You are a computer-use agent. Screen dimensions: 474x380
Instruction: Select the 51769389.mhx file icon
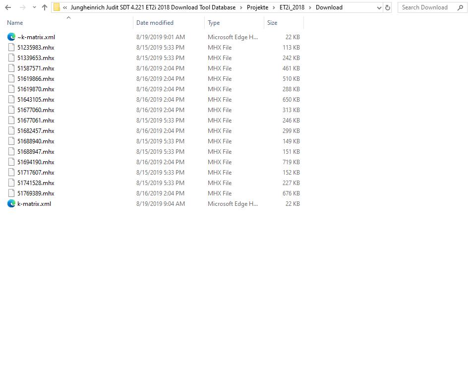[x=11, y=193]
